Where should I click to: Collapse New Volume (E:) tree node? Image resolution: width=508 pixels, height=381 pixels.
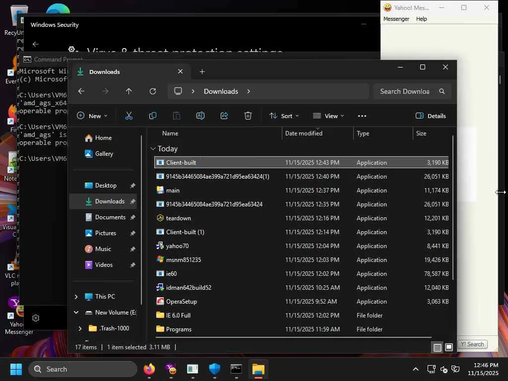pos(76,313)
